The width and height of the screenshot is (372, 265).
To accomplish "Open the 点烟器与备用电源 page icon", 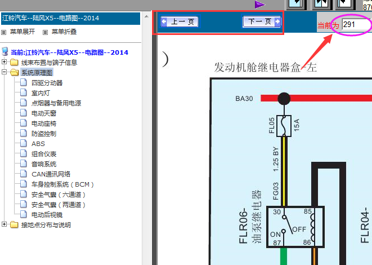I will (23, 103).
